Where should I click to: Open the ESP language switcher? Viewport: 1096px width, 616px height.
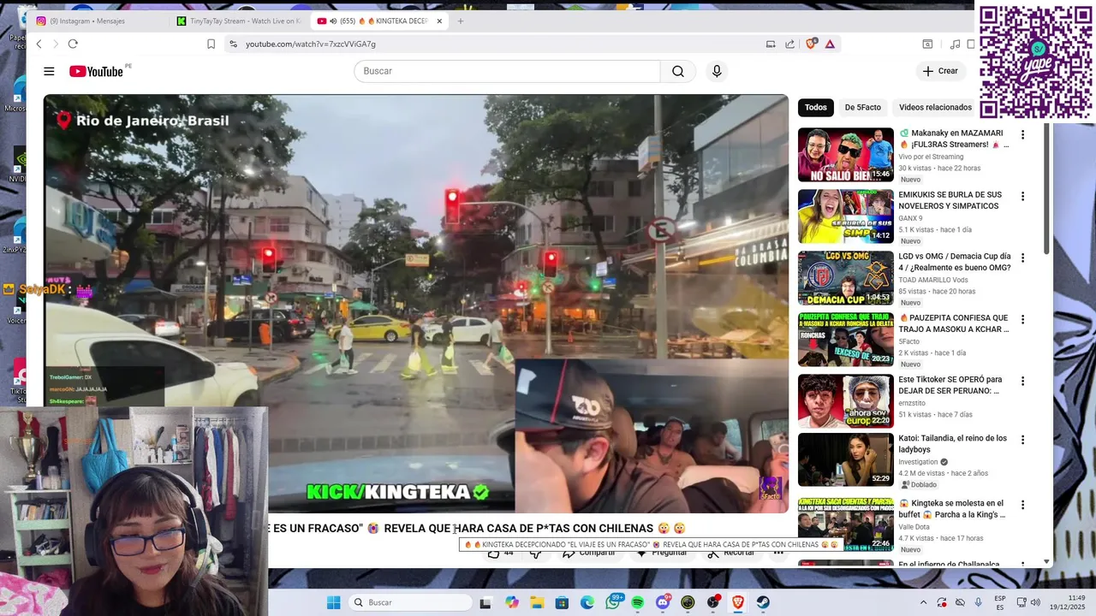coord(1000,602)
